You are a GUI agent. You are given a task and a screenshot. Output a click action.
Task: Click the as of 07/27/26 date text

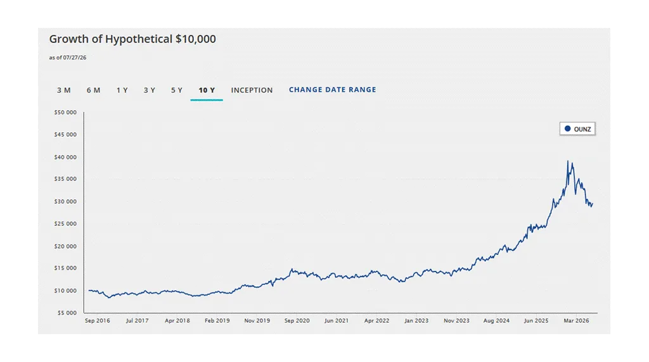click(x=67, y=58)
